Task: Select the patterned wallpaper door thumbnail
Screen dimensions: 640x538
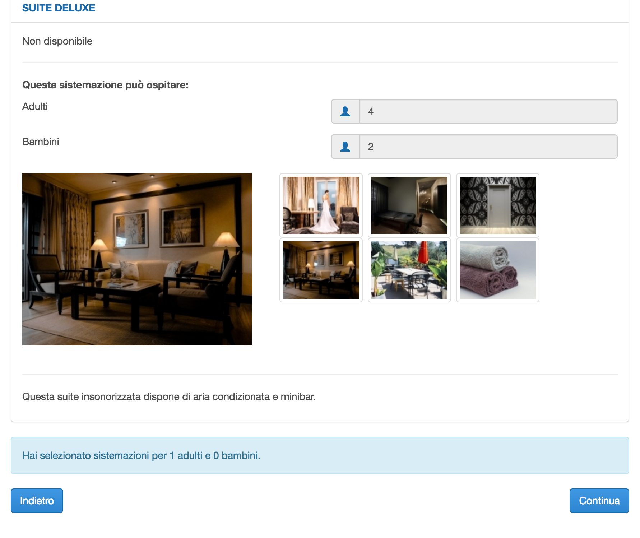Action: [x=497, y=205]
